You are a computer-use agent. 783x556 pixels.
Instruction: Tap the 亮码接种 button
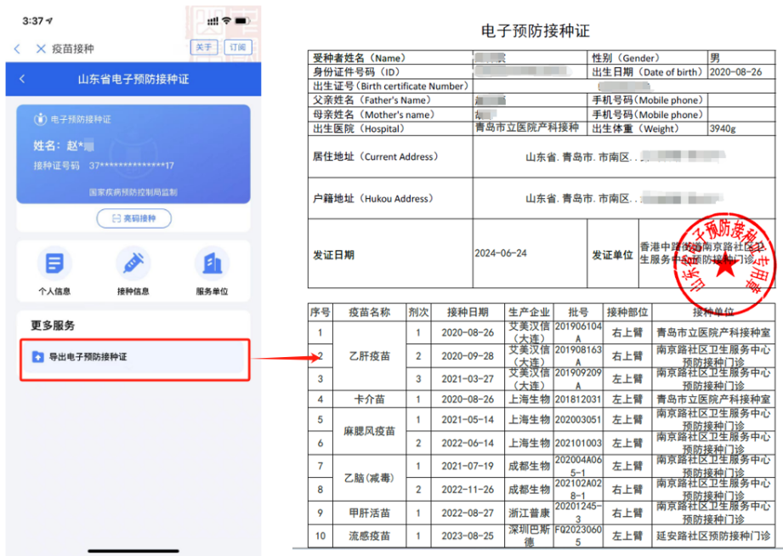(133, 218)
